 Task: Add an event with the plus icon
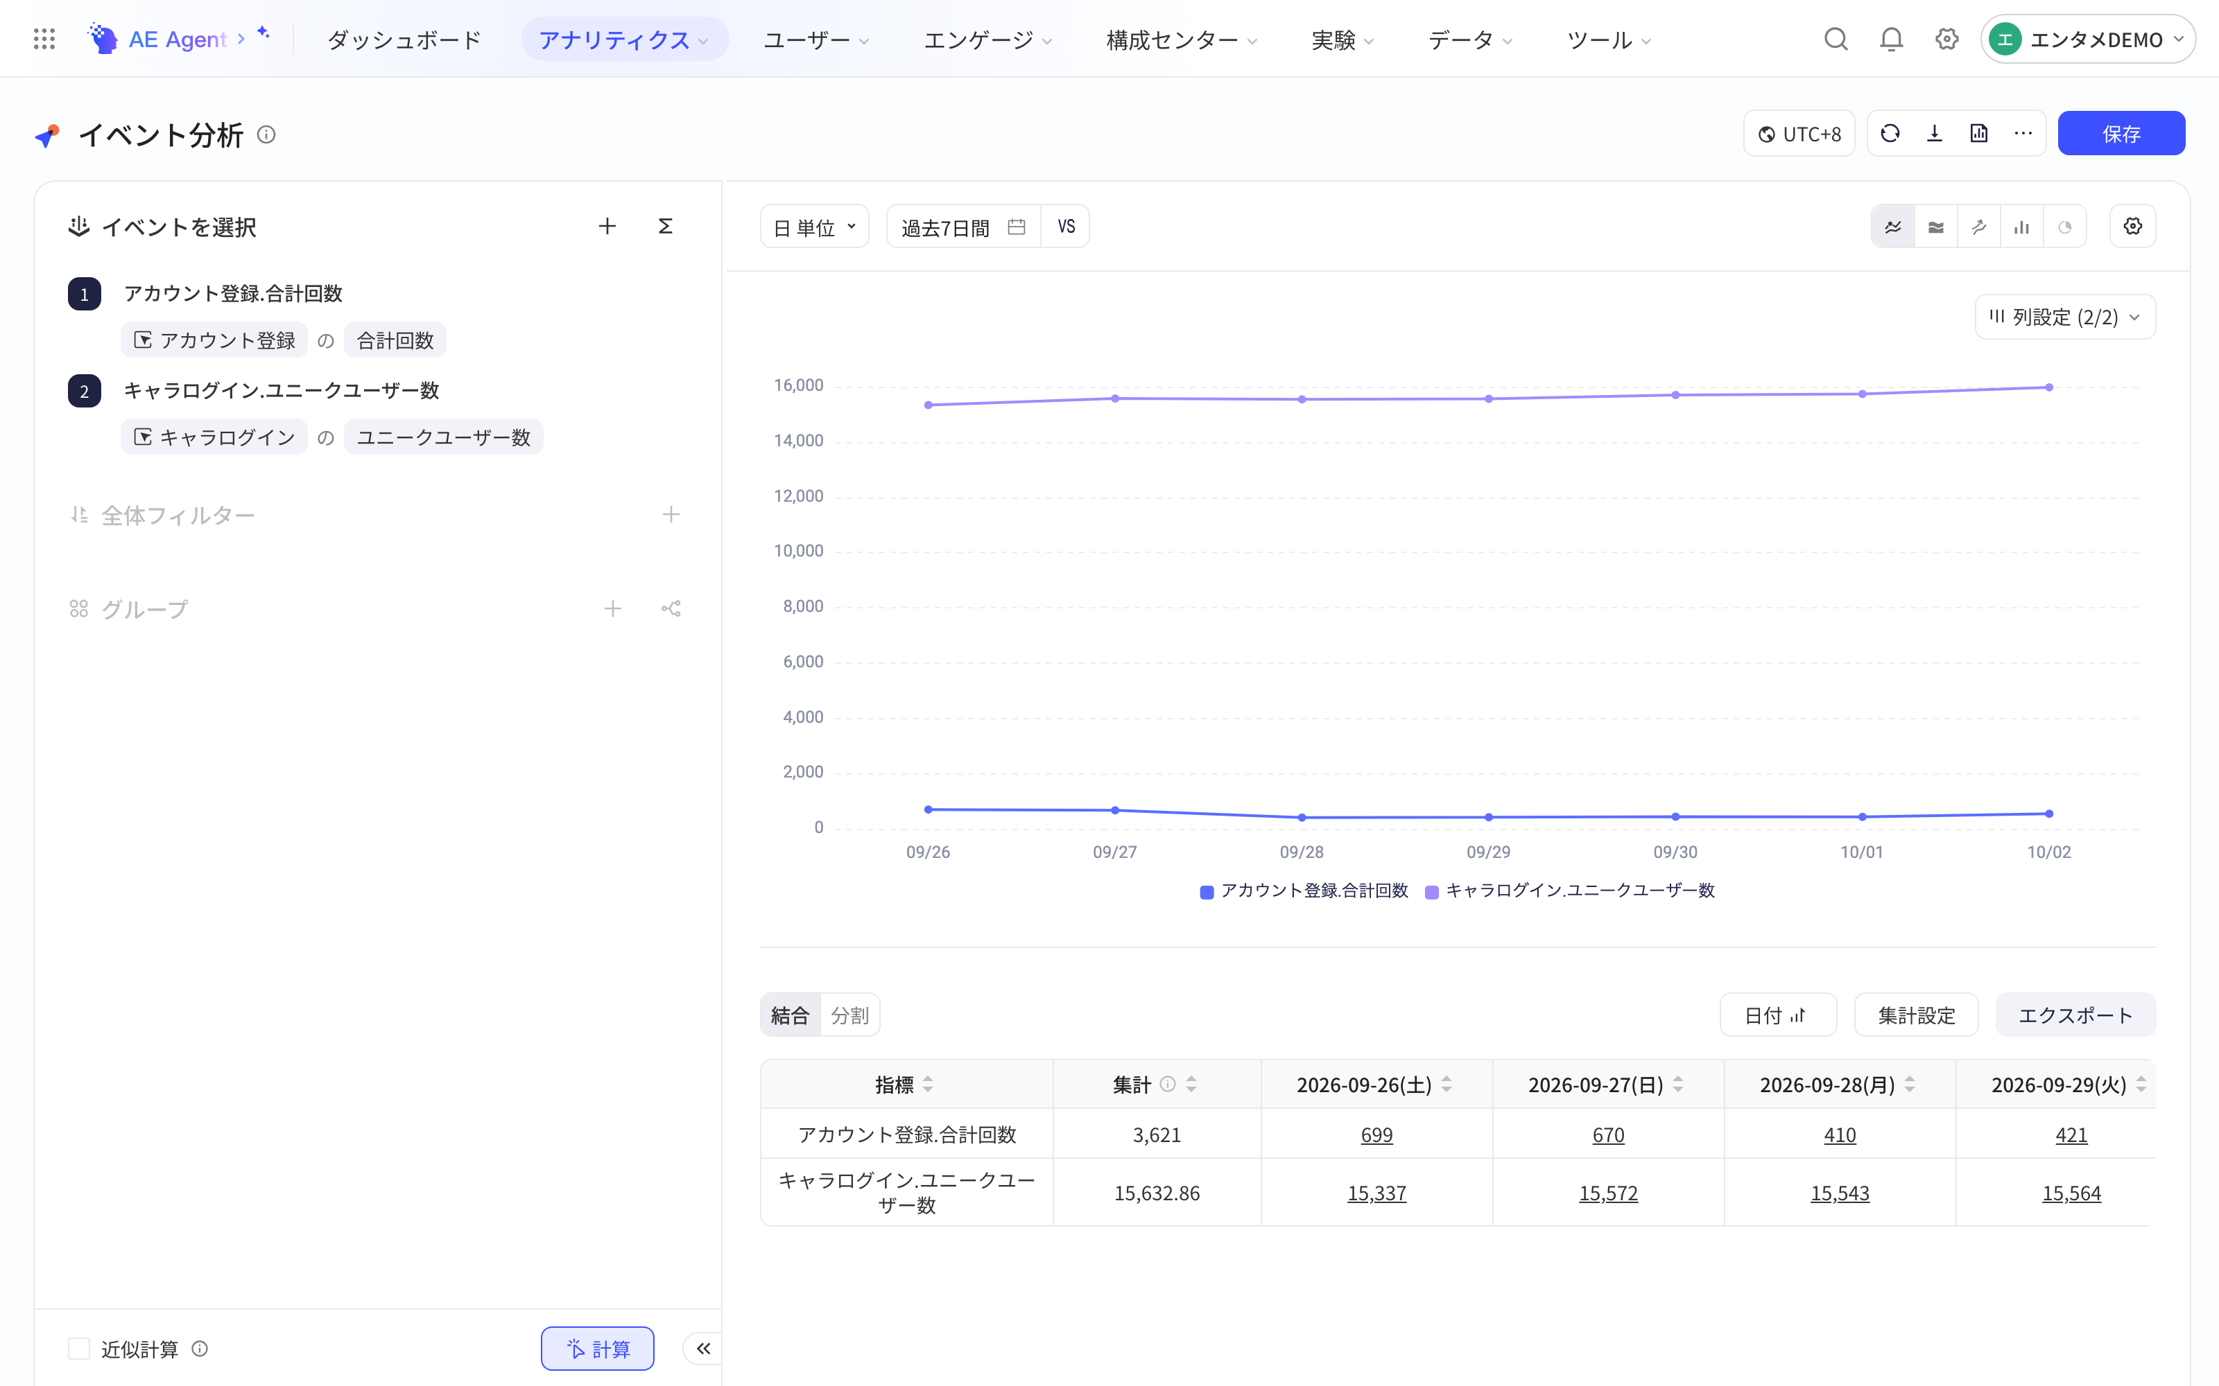[607, 227]
